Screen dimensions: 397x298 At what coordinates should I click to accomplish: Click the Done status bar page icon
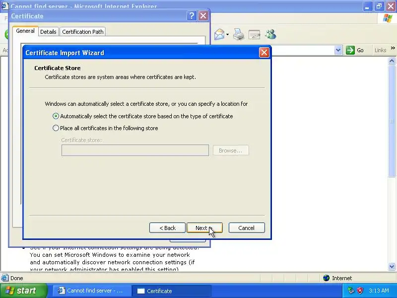[4, 278]
